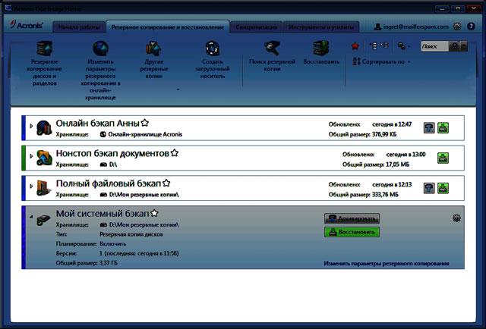486x329 pixels.
Task: Toggle favorite star for Нонстоп бэкап документов
Action: pos(174,153)
